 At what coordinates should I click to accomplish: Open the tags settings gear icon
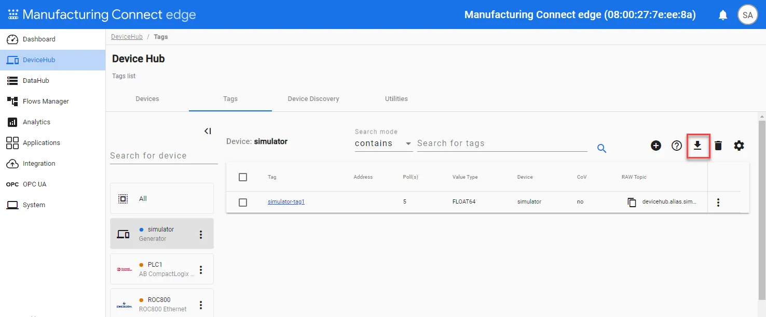(x=739, y=146)
